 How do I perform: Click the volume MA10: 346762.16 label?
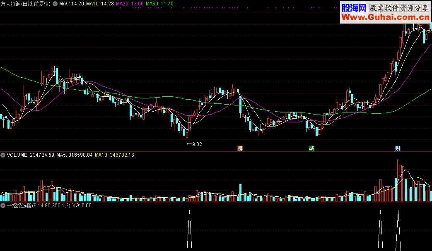[114, 155]
